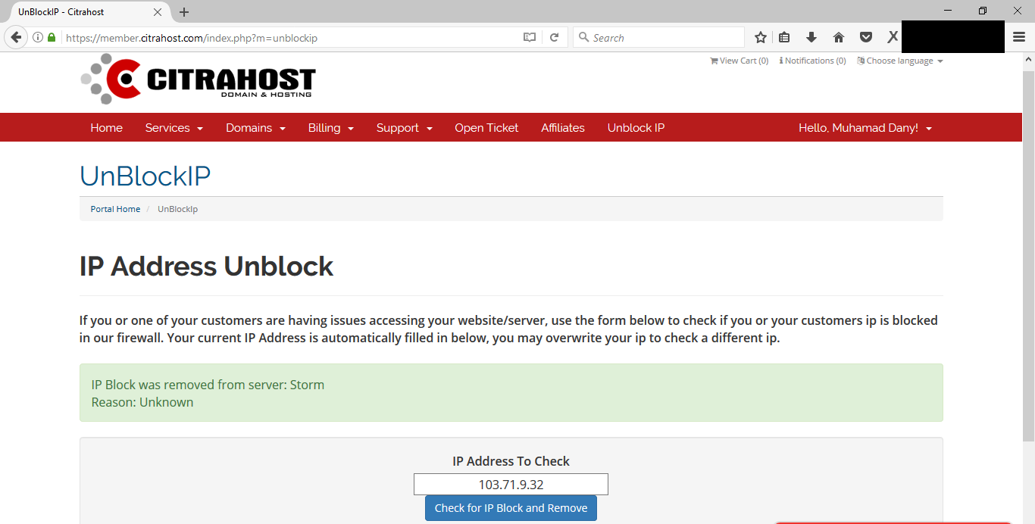The height and width of the screenshot is (524, 1035).
Task: Close the UnBlockIP - Citrahost tab
Action: (158, 12)
